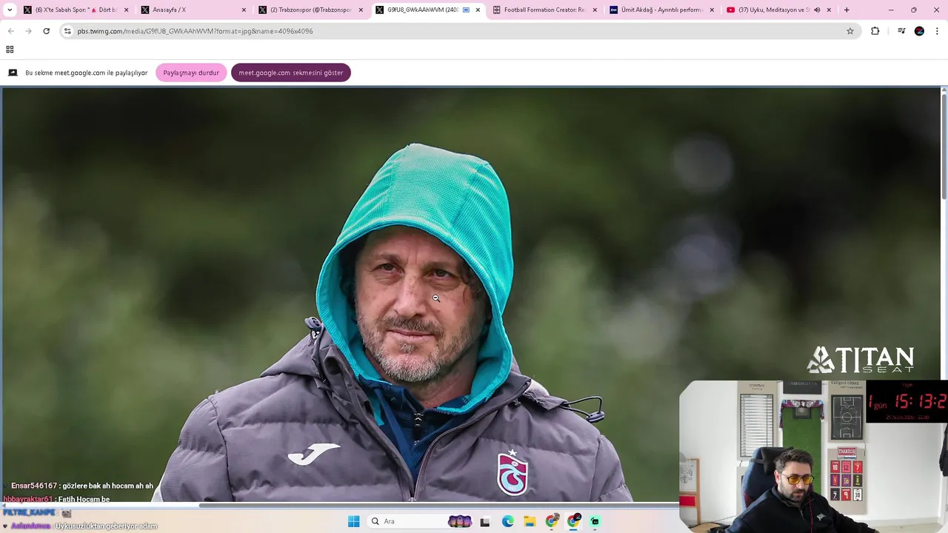This screenshot has width=948, height=533.
Task: Click the horizontal scrollbar thumb below image
Action: (438, 506)
